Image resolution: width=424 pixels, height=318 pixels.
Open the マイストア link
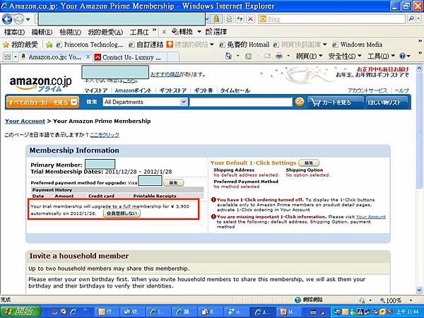coord(95,90)
